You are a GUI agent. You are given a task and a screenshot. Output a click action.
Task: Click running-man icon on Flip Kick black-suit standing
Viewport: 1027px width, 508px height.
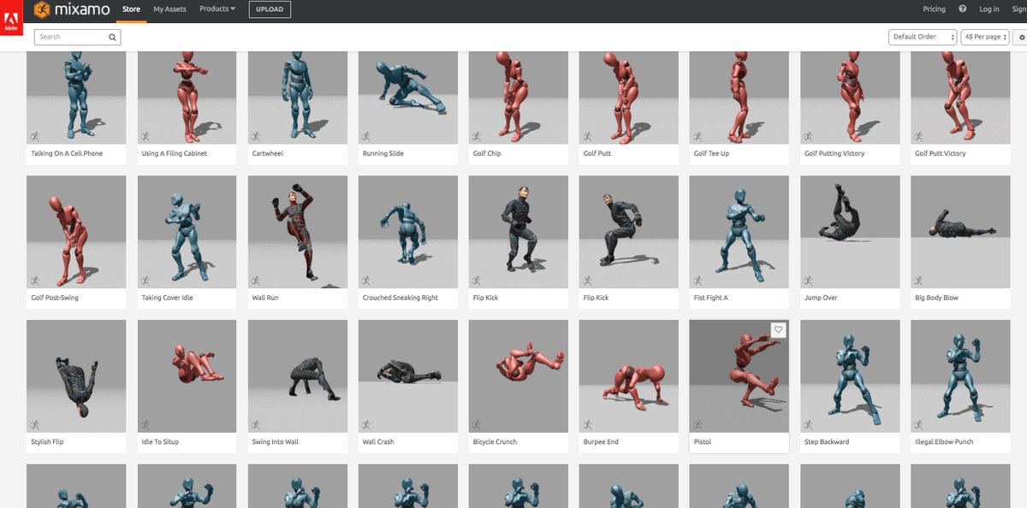coord(477,281)
